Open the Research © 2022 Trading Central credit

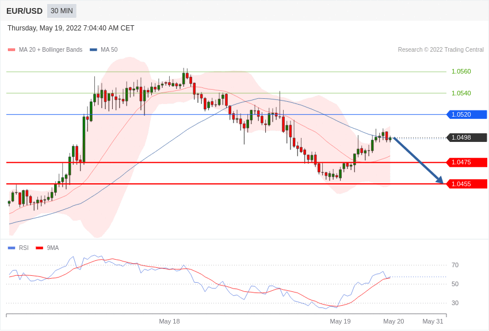coord(441,50)
